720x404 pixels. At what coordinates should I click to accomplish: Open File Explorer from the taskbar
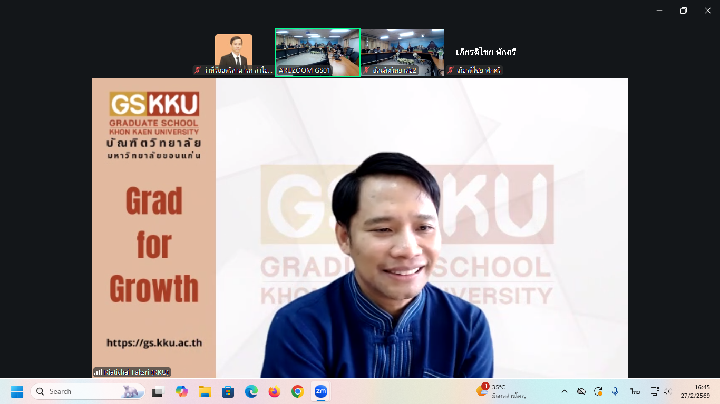pos(205,391)
